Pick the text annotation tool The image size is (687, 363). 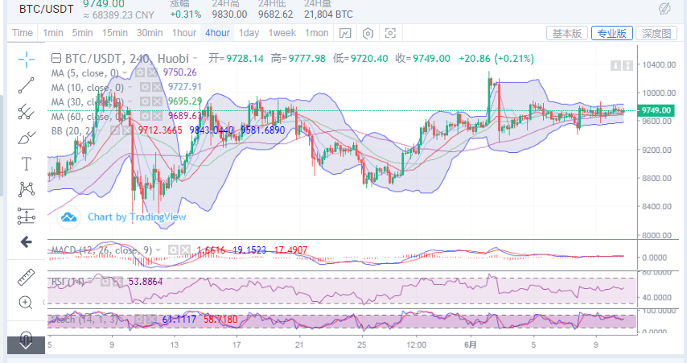coord(26,163)
